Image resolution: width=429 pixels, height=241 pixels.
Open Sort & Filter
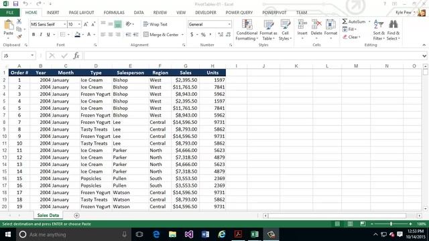point(379,30)
